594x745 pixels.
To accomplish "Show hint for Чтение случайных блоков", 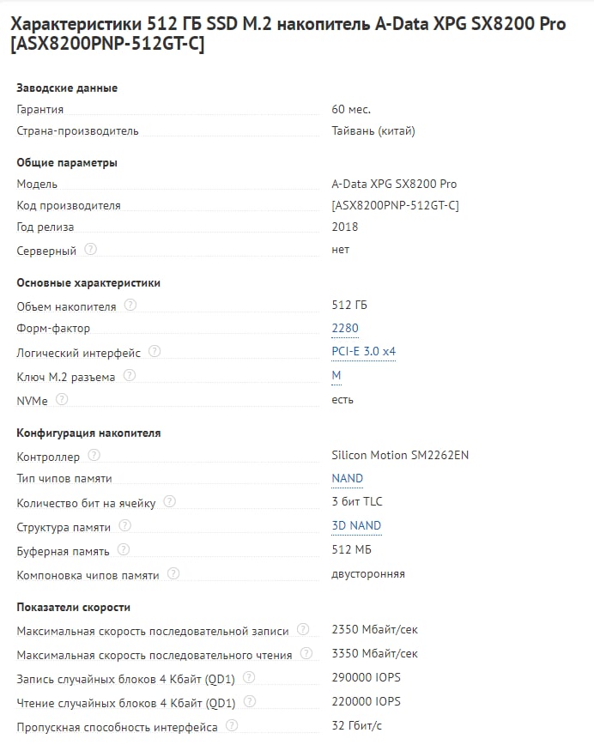I will click(250, 701).
